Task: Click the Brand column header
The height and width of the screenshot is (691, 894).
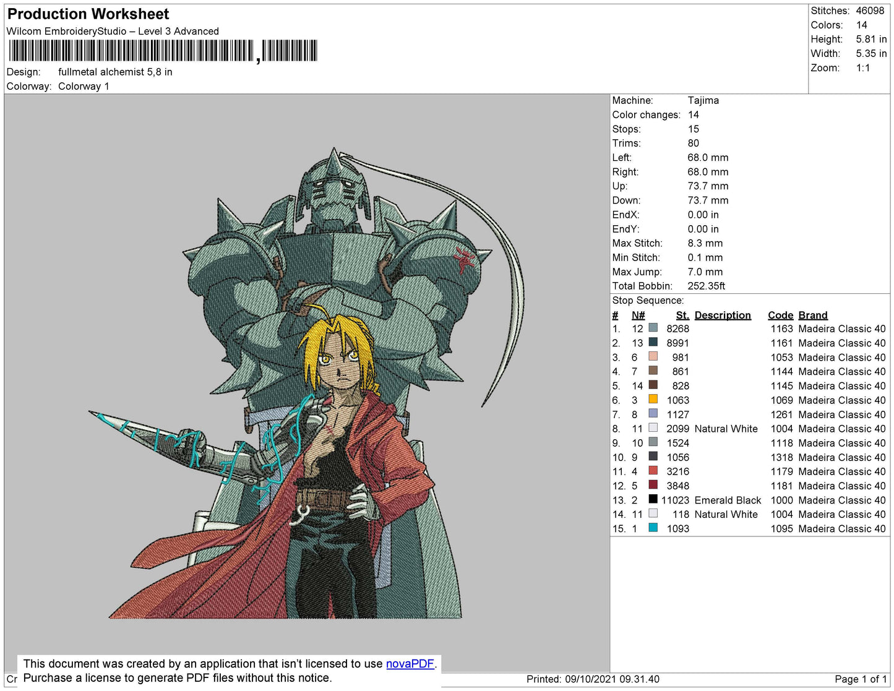Action: click(812, 315)
